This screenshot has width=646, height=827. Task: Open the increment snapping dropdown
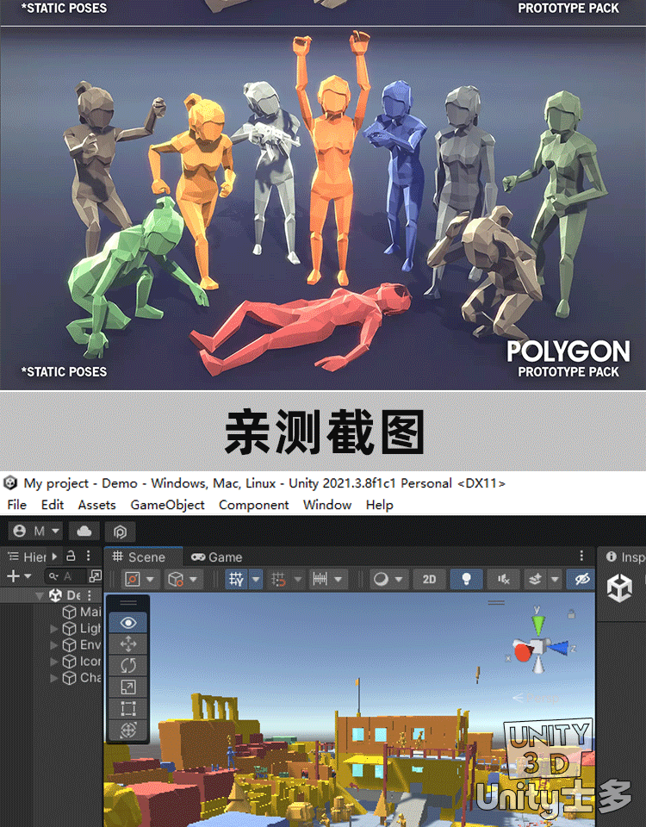(x=327, y=580)
